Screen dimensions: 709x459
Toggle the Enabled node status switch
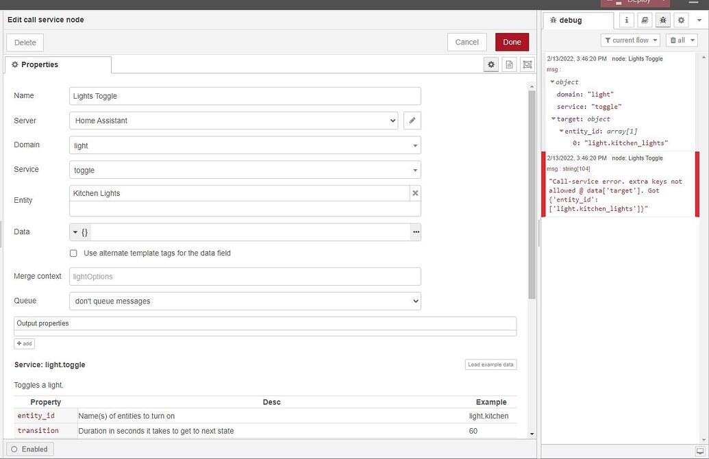point(30,449)
